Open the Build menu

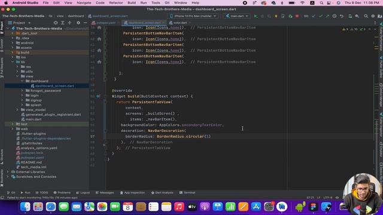[132, 2]
